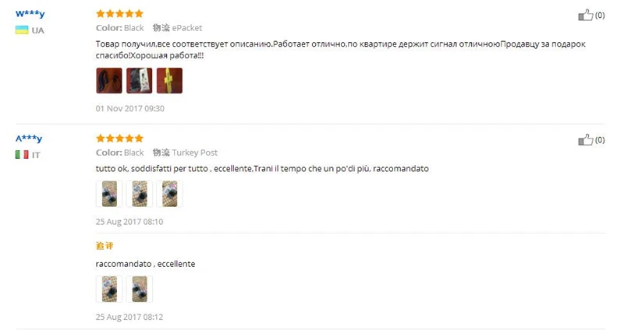
Task: Open second photo in A***y's review
Action: pyautogui.click(x=140, y=194)
